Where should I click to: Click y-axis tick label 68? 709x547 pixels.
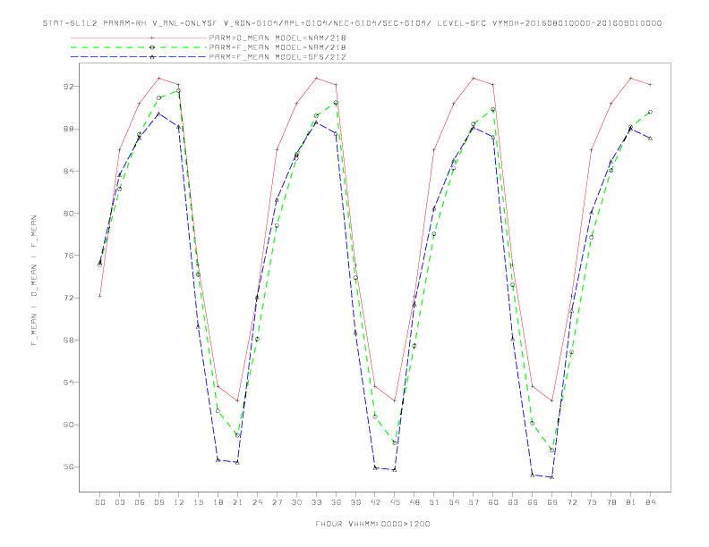69,340
